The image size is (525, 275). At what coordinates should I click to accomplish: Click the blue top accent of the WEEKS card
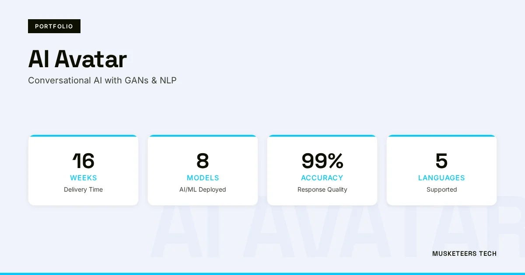pos(83,136)
